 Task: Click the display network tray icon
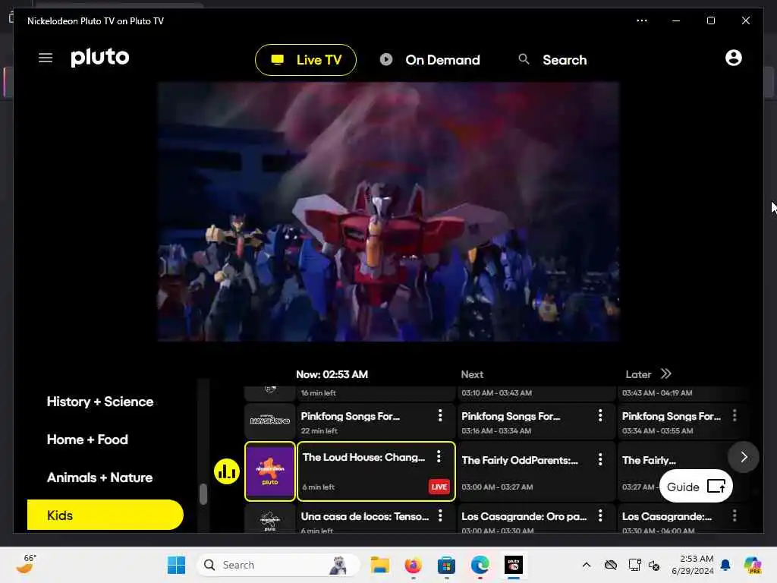pyautogui.click(x=634, y=565)
